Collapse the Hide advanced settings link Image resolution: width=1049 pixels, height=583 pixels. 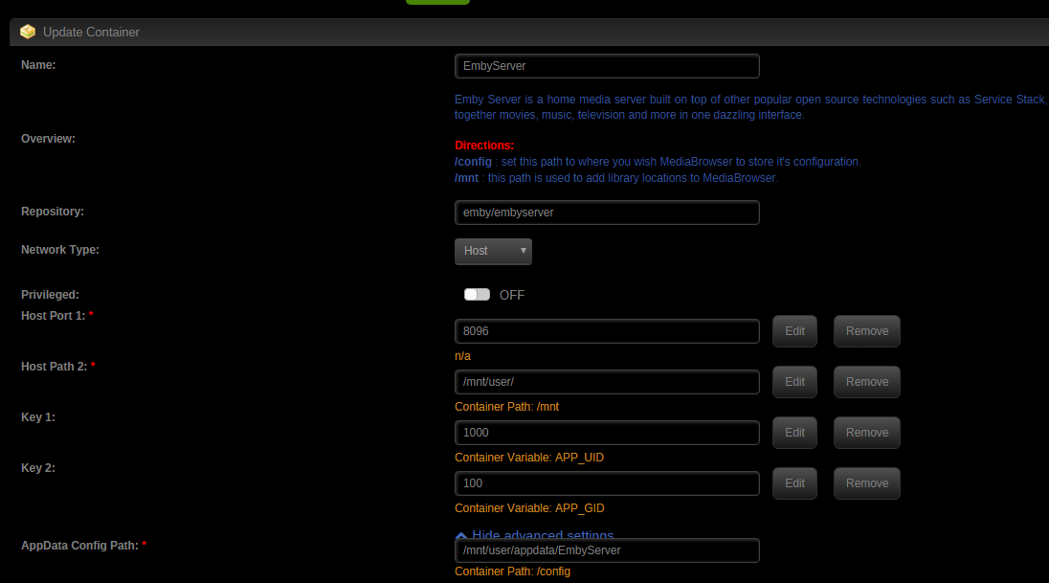[534, 533]
